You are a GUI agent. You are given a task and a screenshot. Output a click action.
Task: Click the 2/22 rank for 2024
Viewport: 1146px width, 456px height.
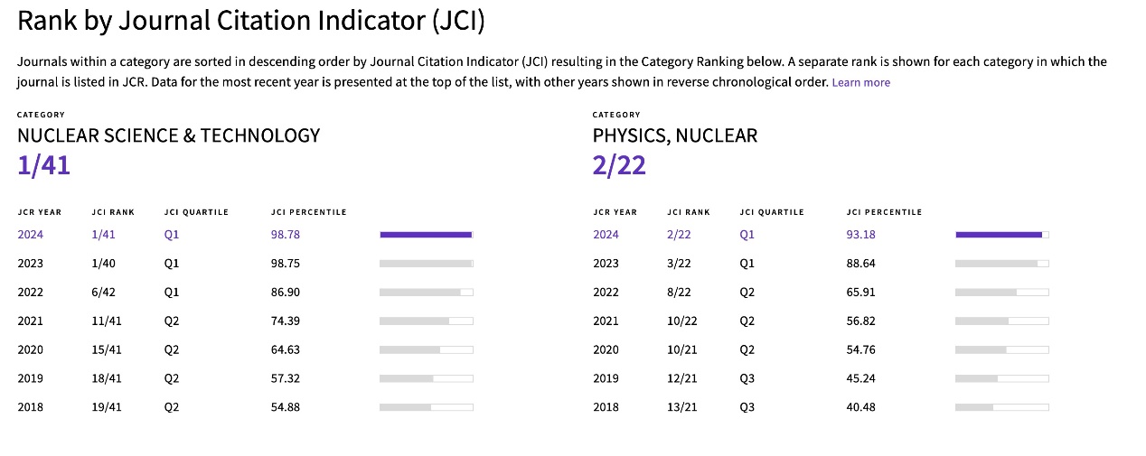pos(680,235)
